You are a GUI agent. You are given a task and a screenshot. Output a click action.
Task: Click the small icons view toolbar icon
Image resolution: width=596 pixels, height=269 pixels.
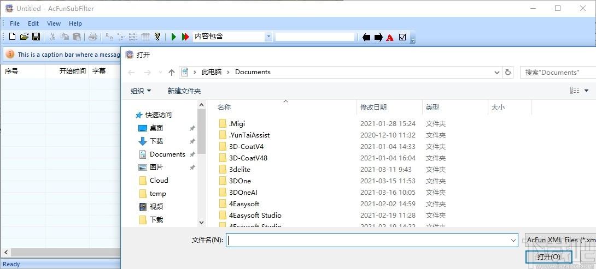tap(121, 37)
